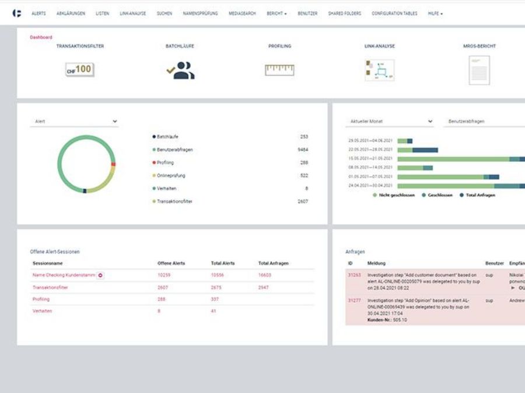The width and height of the screenshot is (525, 393).
Task: Click total alerts value 10556
Action: coord(218,275)
